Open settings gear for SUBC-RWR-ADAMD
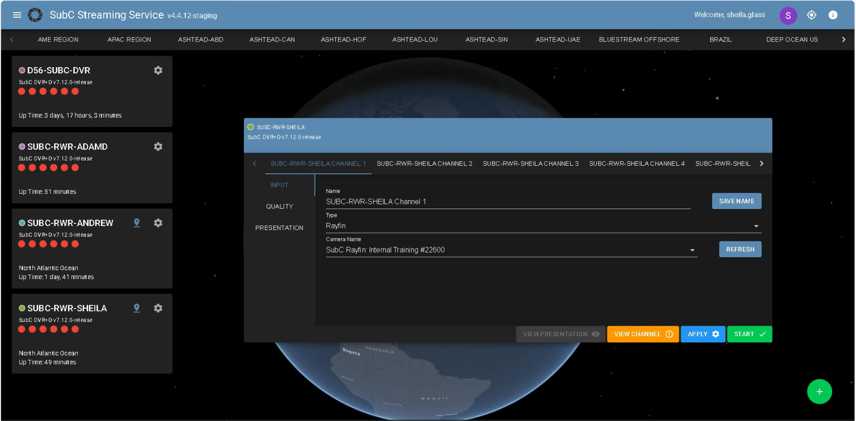Image resolution: width=856 pixels, height=421 pixels. [158, 147]
